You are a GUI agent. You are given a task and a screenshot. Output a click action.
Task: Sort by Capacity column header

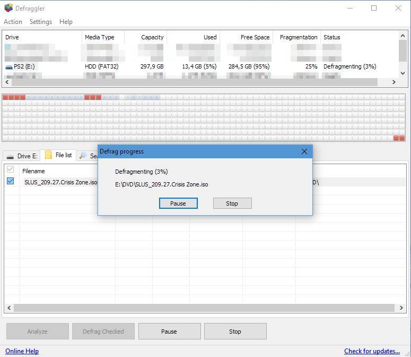(x=145, y=37)
